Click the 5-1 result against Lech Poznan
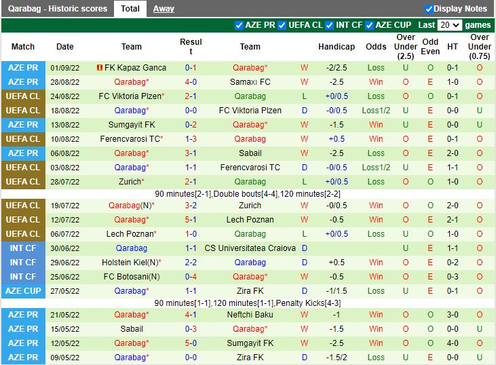496x365 pixels. (191, 220)
